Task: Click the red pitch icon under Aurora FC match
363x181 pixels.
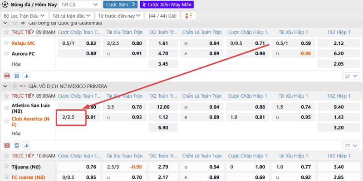Action: (7, 76)
